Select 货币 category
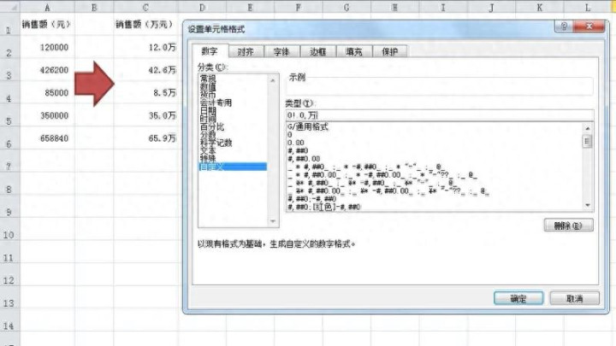Image resolution: width=616 pixels, height=346 pixels. 233,95
